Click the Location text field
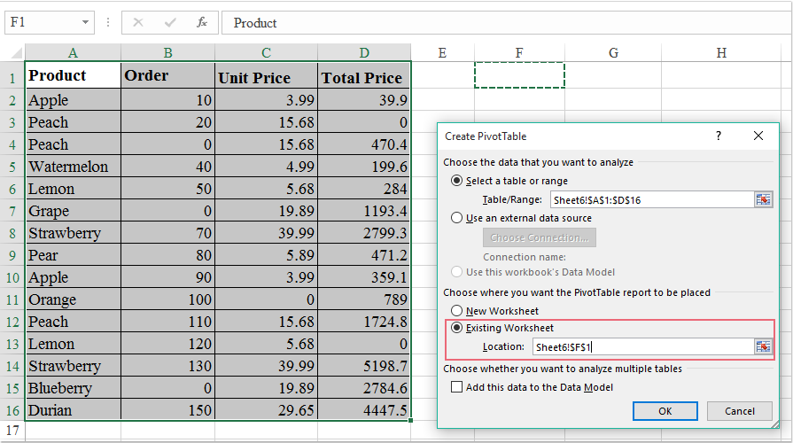Screen dimensions: 793x443 pyautogui.click(x=642, y=346)
